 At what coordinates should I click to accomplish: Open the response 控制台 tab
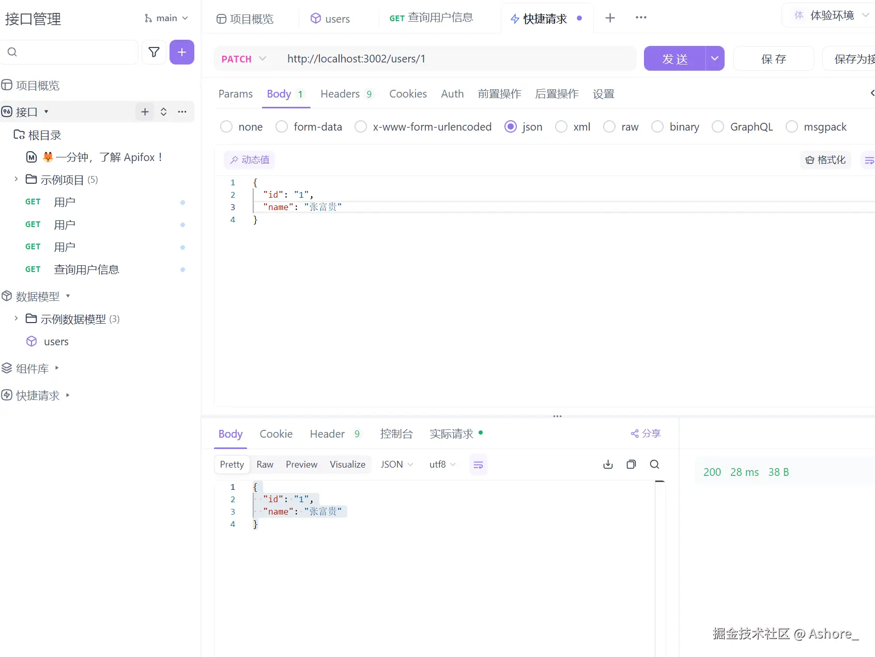click(x=396, y=434)
